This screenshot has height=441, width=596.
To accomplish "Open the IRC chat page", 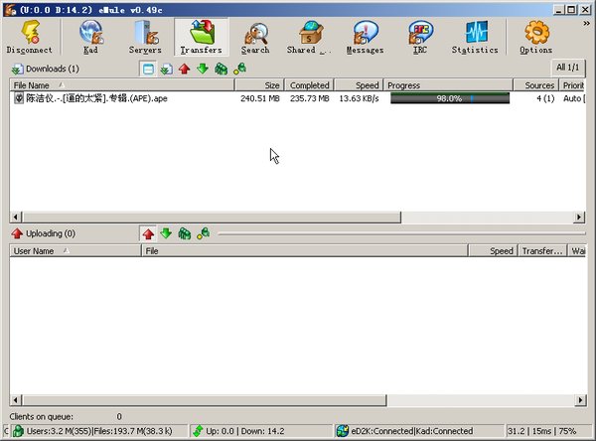I will (420, 37).
